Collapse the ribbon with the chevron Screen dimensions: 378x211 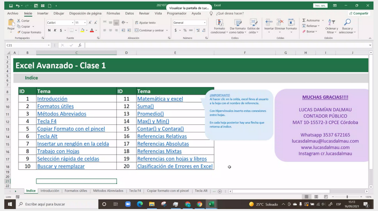point(370,38)
